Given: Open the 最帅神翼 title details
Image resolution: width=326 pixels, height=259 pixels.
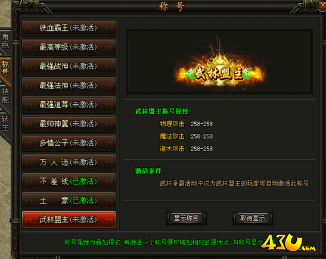Looking at the screenshot, I should 69,124.
